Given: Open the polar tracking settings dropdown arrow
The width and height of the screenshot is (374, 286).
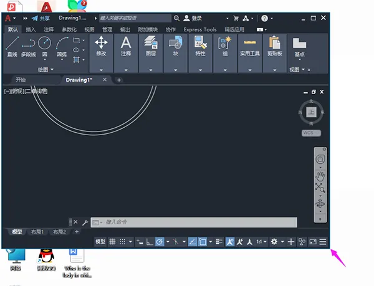Looking at the screenshot, I should (168, 242).
